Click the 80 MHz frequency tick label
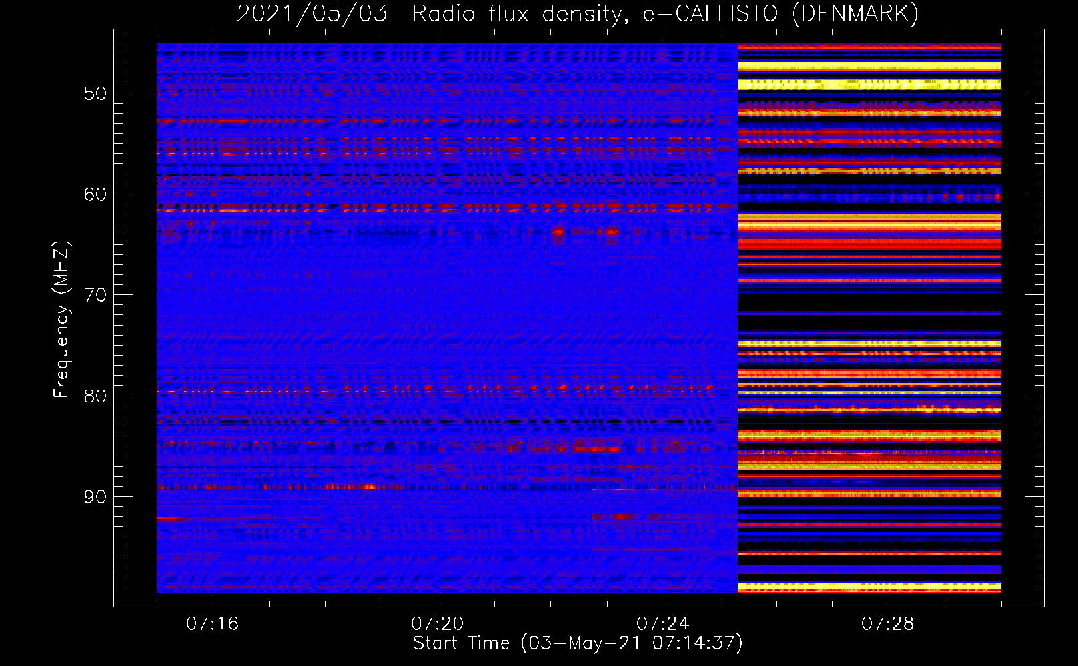Viewport: 1078px width, 666px height. (x=95, y=396)
